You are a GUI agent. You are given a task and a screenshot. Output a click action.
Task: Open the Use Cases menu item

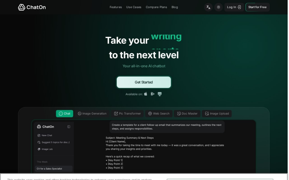pos(133,7)
